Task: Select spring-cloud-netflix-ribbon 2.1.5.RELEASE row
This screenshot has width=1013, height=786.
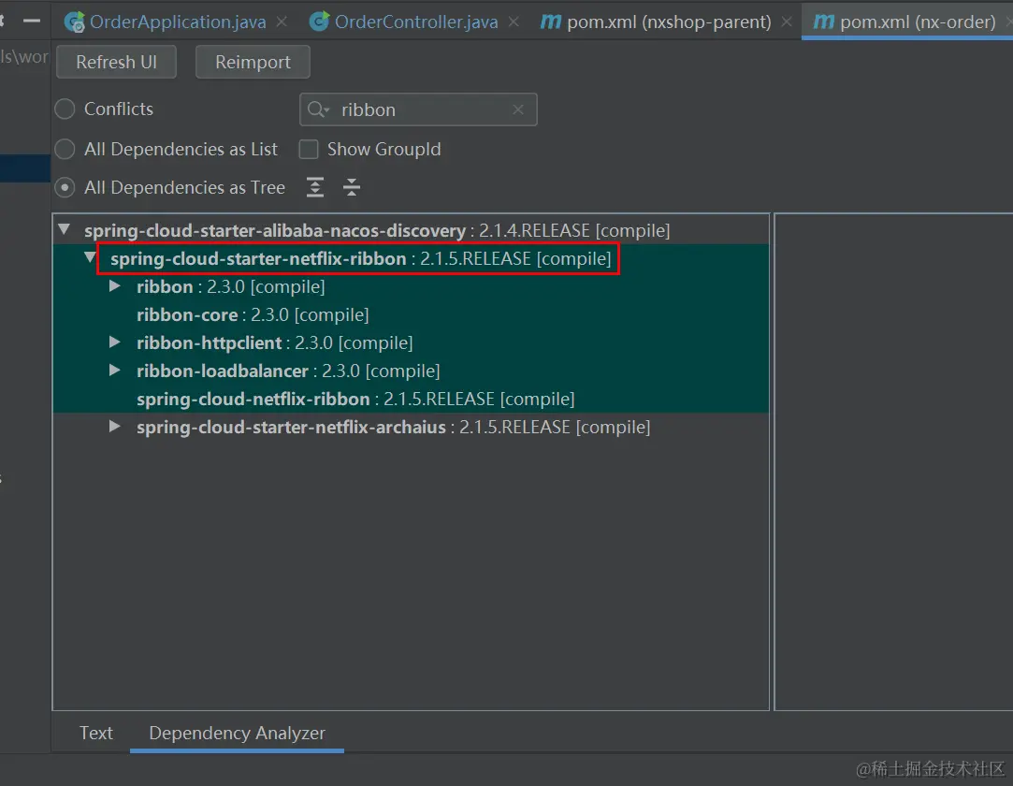Action: tap(411, 399)
